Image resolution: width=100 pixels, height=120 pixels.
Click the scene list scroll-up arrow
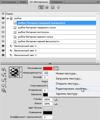click(98, 14)
